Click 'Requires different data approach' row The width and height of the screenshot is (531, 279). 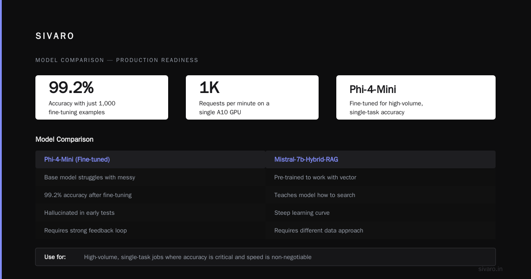click(381, 230)
